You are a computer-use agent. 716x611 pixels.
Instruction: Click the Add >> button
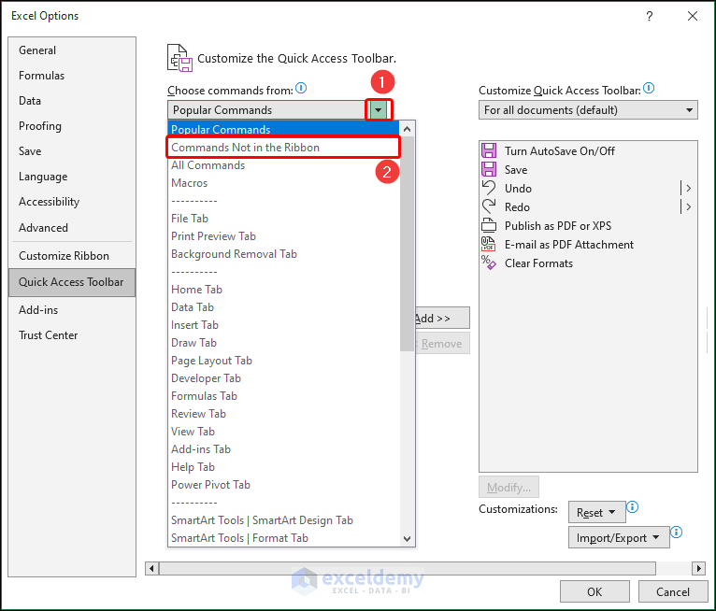[x=442, y=318]
